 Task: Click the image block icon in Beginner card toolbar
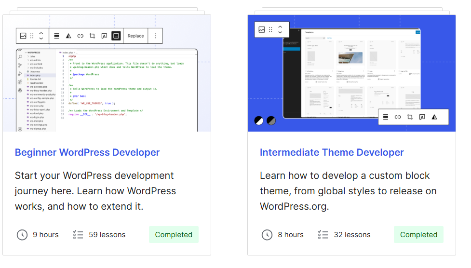pyautogui.click(x=23, y=36)
